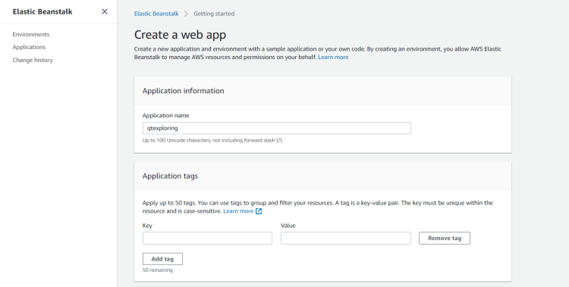This screenshot has width=569, height=287.
Task: Click the Up to 100 Unicode characters hint
Action: (212, 140)
